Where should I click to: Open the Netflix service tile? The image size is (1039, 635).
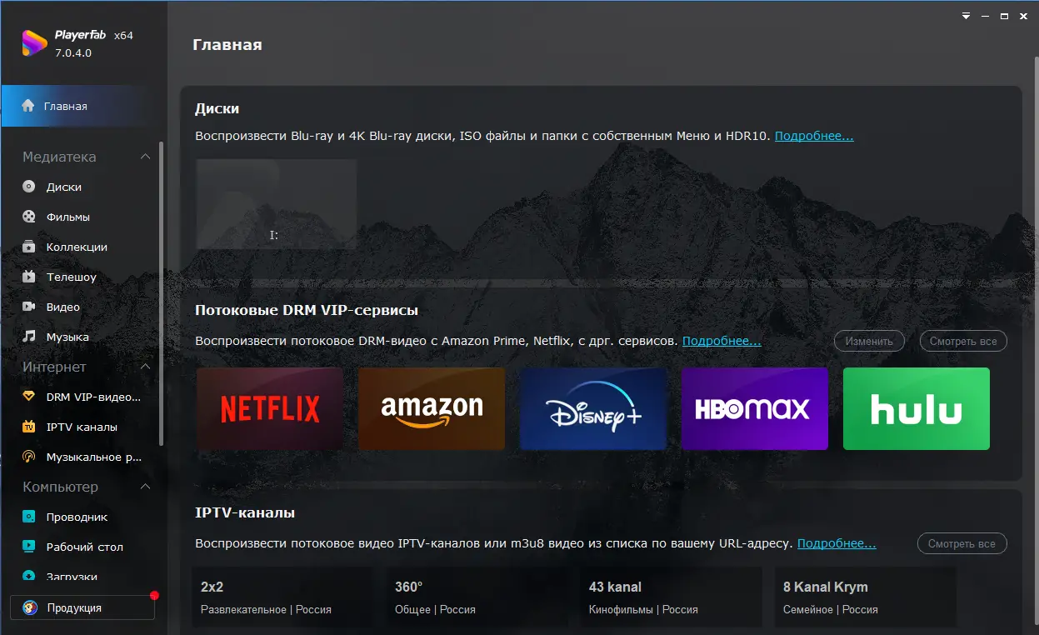(270, 409)
